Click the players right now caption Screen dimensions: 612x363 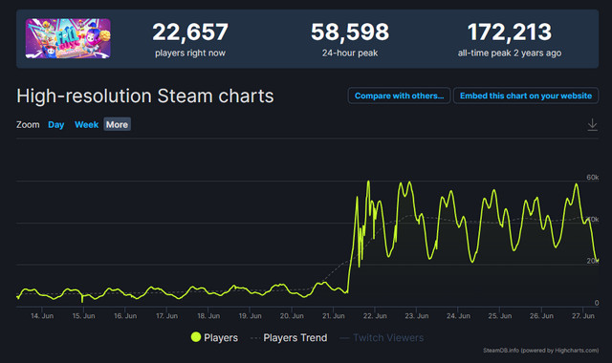[190, 53]
